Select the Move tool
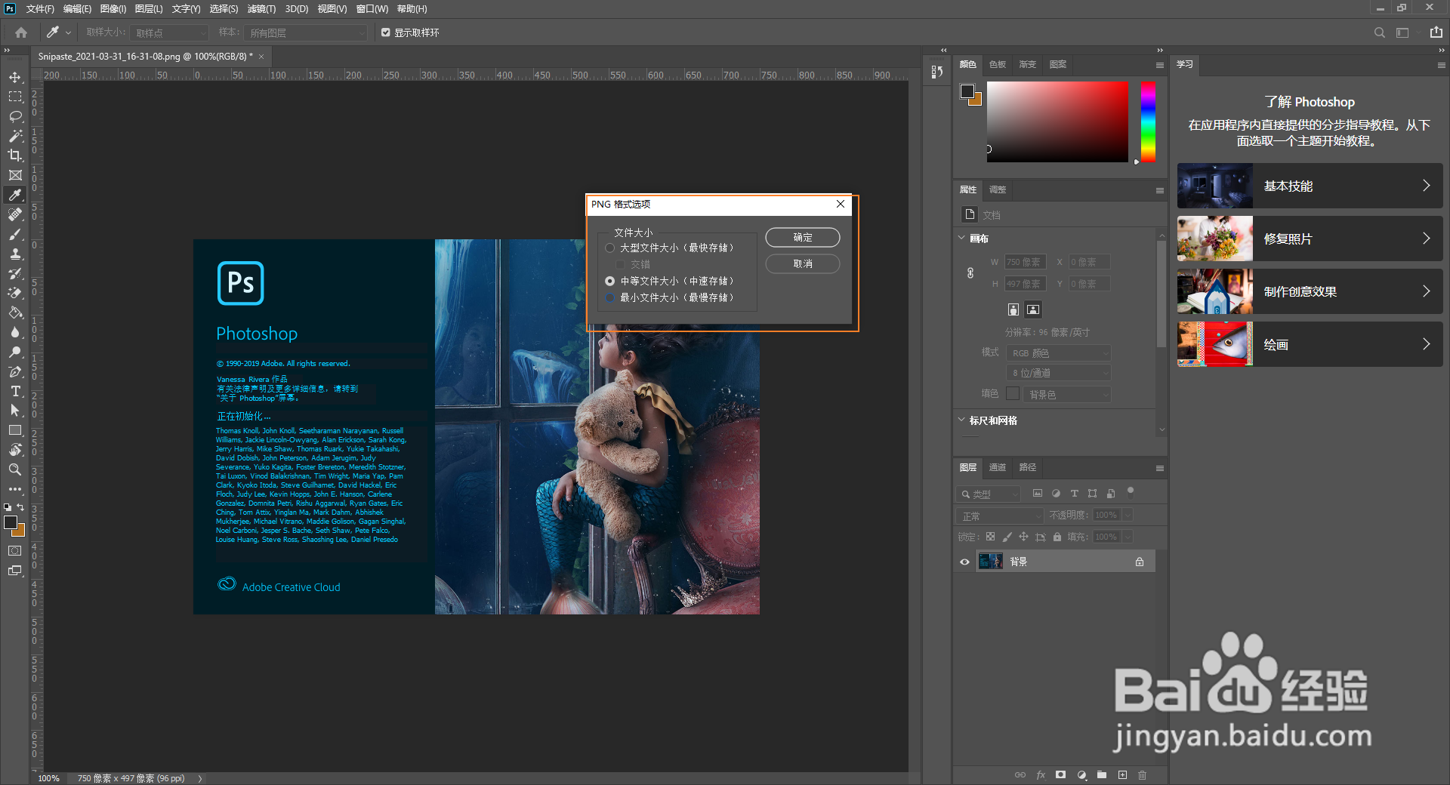Viewport: 1450px width, 785px height. [x=15, y=77]
